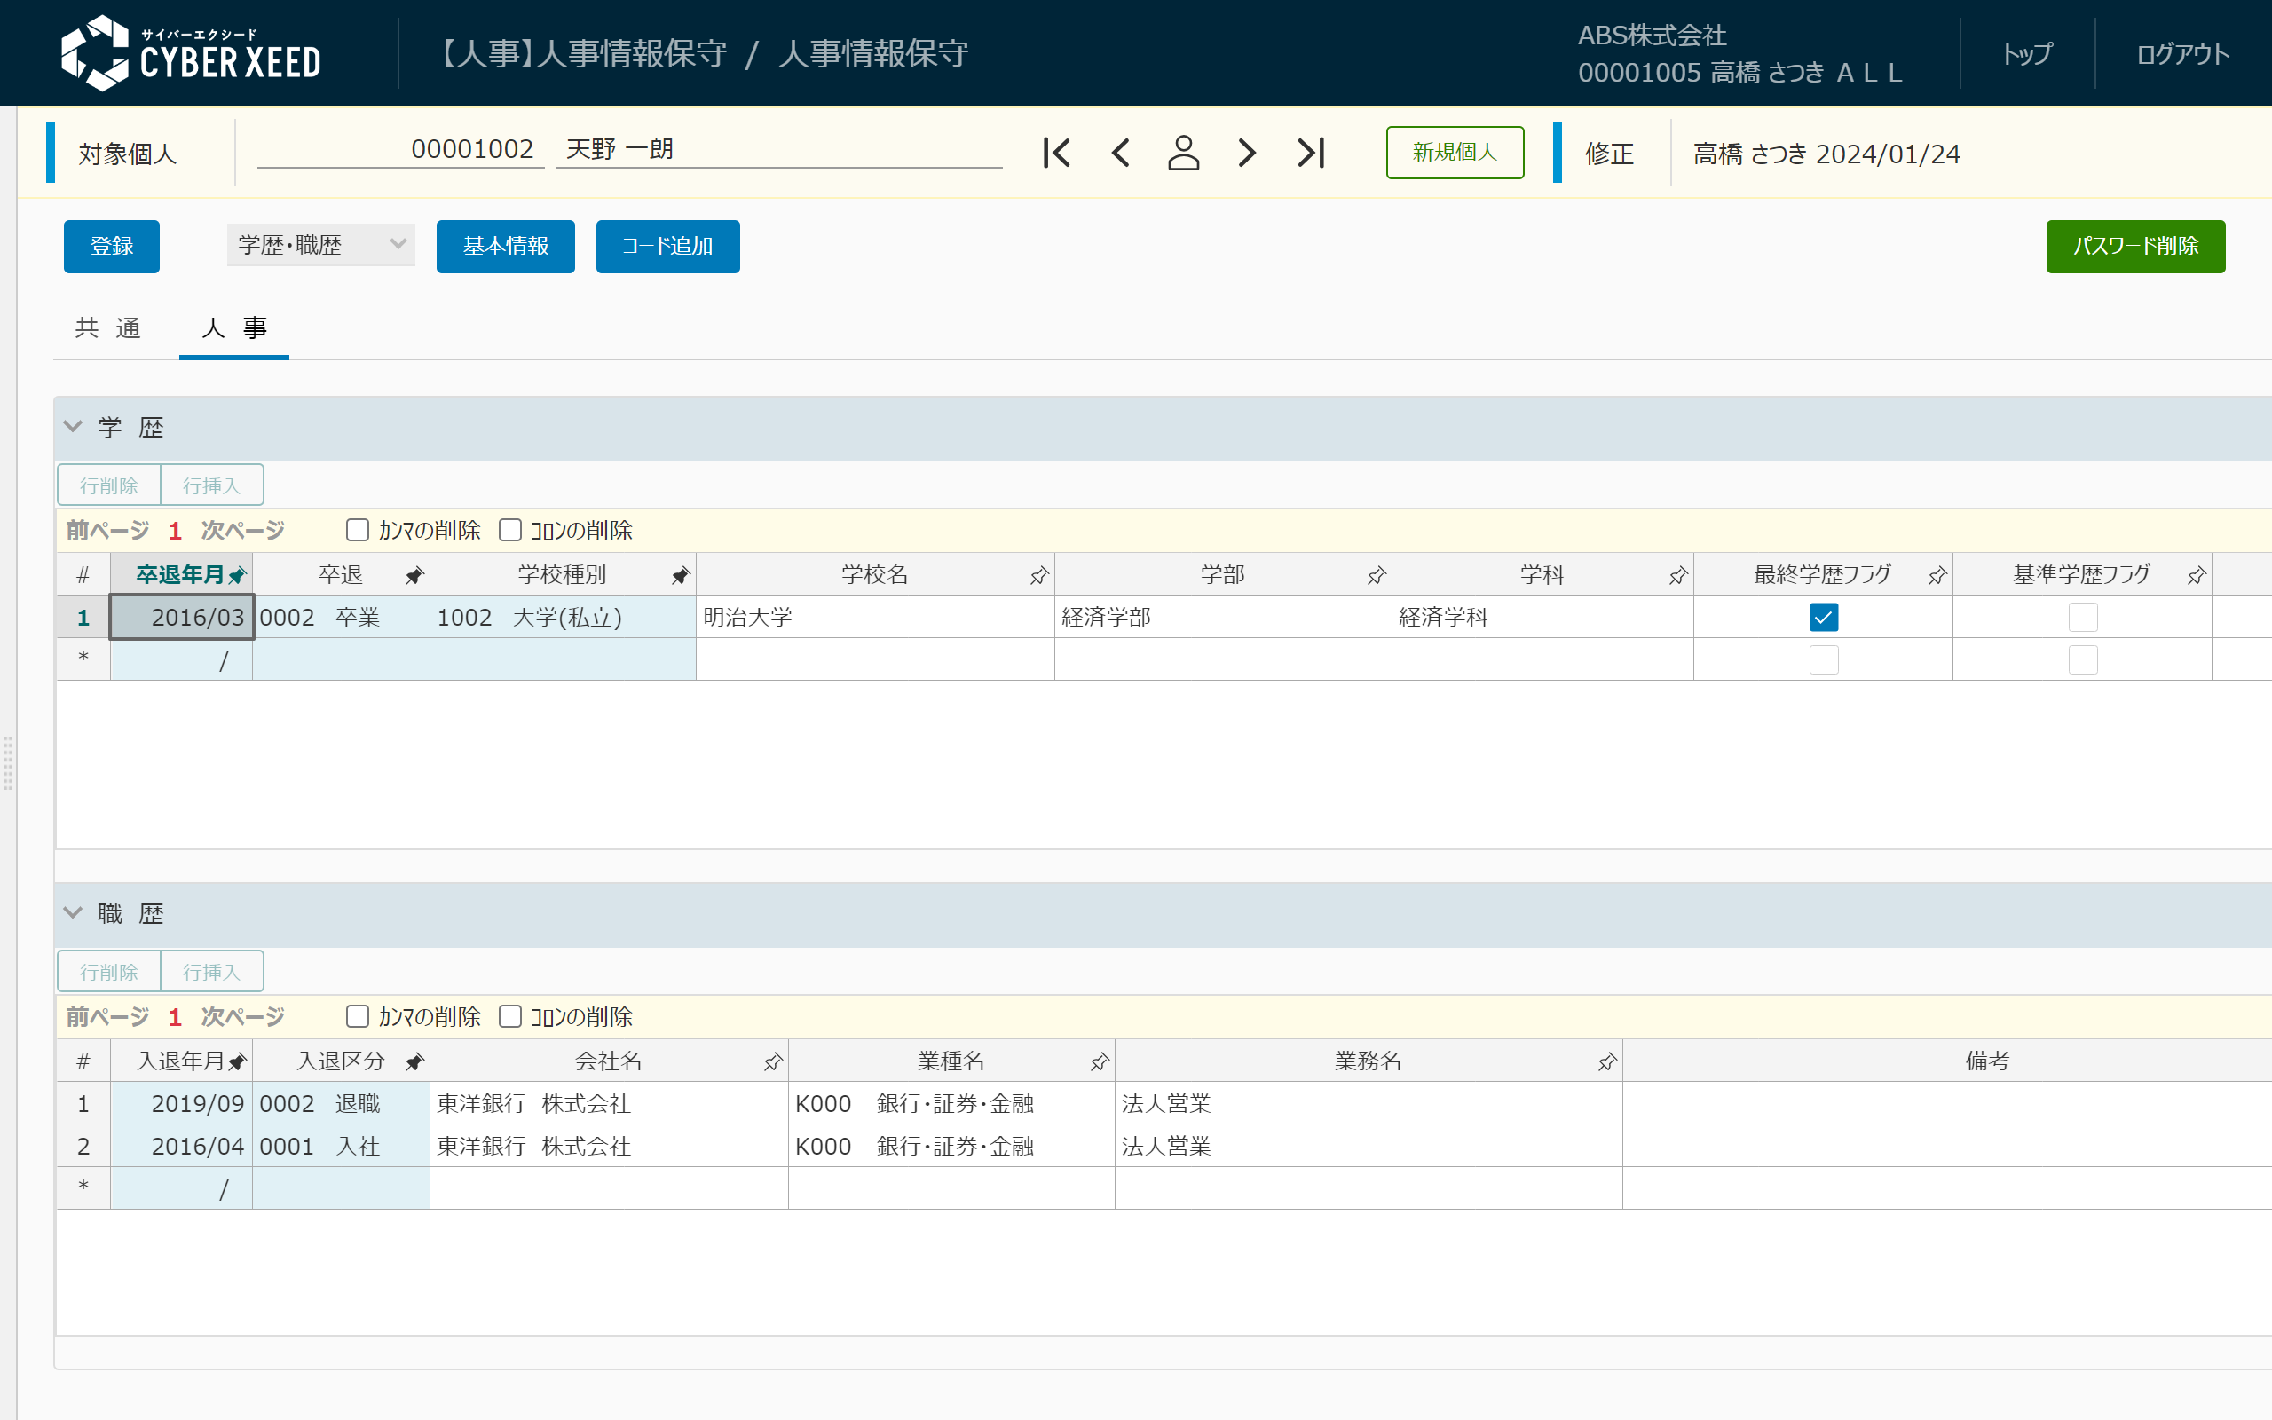The height and width of the screenshot is (1420, 2272).
Task: Click 前ページ in 職歴 pager
Action: 108,1017
